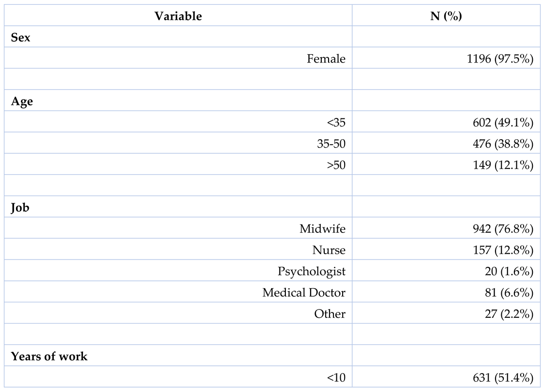Select the Female row label
Screen dimensions: 544x390
tap(326, 59)
